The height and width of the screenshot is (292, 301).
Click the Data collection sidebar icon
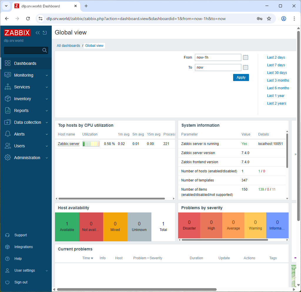tap(8, 122)
